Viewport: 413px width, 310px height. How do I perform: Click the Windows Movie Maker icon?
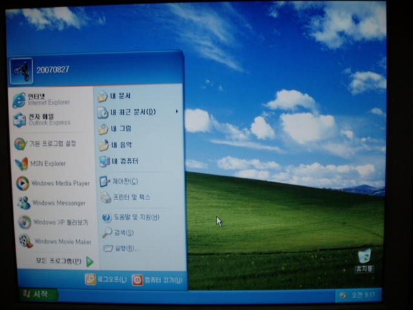pyautogui.click(x=26, y=241)
